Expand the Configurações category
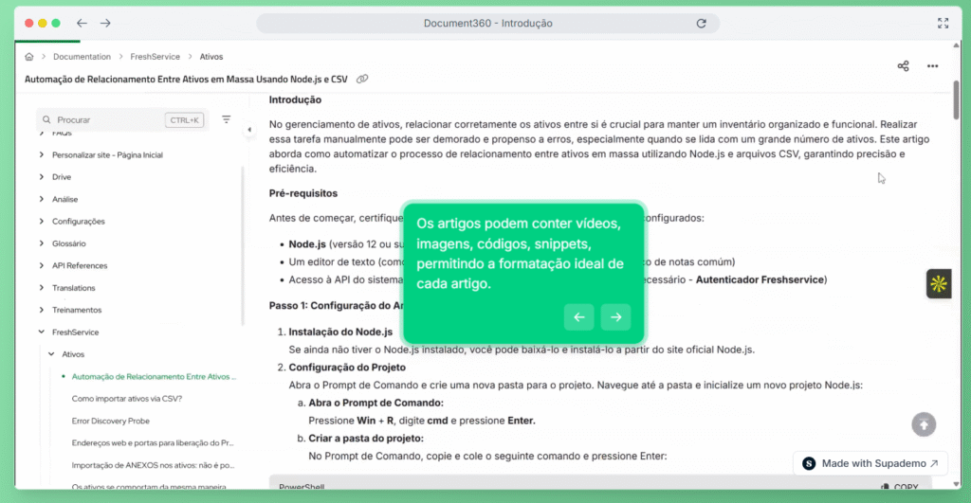This screenshot has height=503, width=971. click(42, 221)
